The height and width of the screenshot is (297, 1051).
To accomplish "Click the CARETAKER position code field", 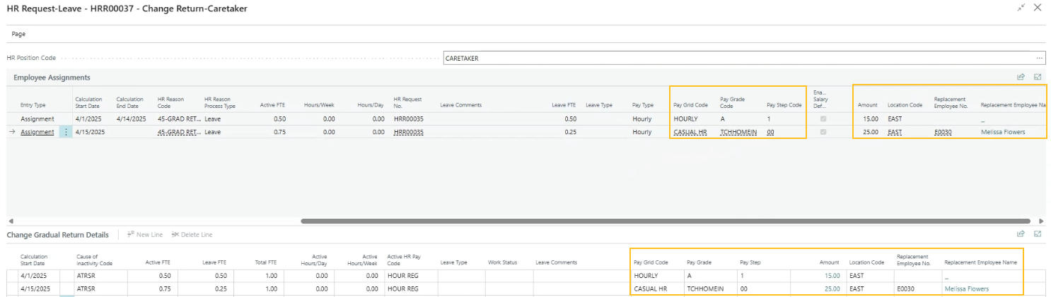I will (736, 58).
